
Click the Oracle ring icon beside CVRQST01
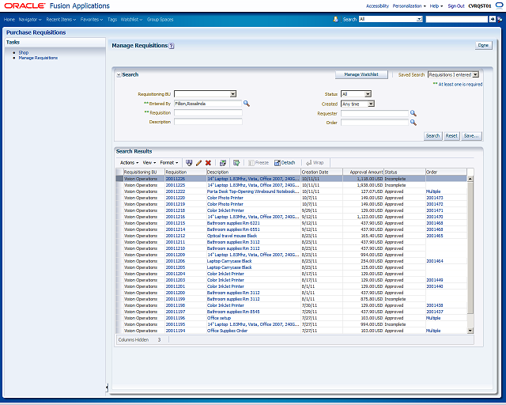click(x=499, y=6)
